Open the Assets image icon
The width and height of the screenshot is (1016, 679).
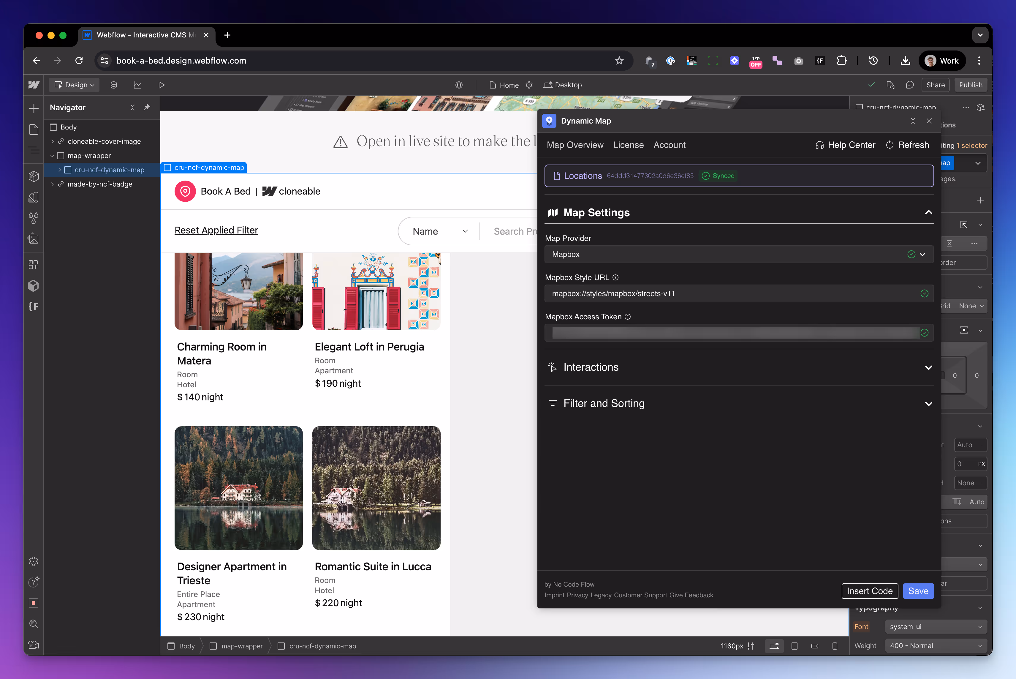tap(34, 239)
